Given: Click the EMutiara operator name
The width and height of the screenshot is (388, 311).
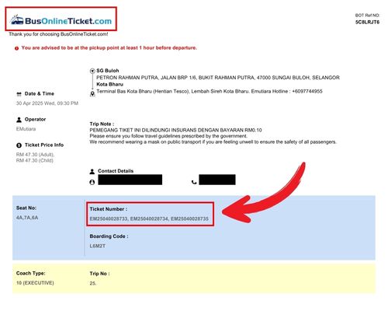Looking at the screenshot, I should click(26, 129).
